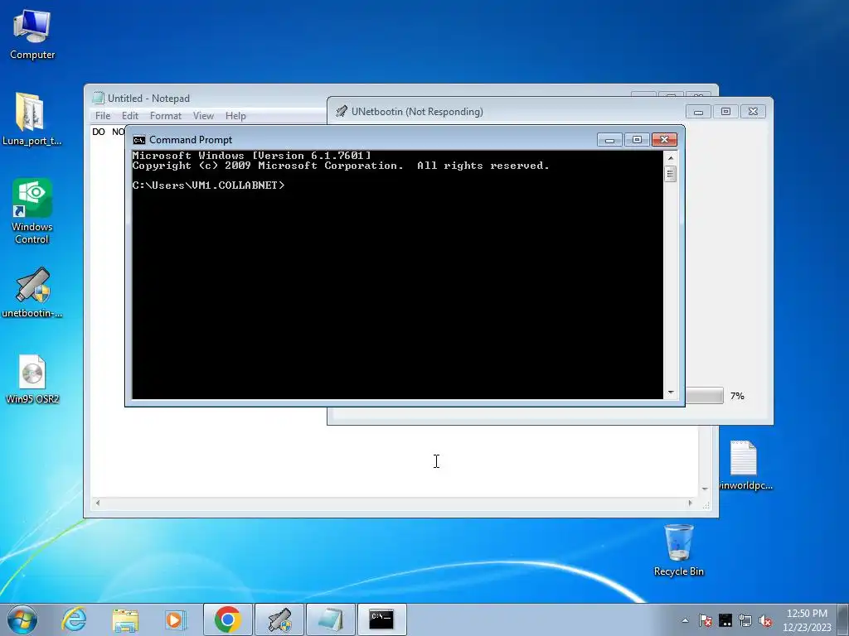Open the Windows Start menu
Screen dimensions: 849x636
[x=22, y=619]
